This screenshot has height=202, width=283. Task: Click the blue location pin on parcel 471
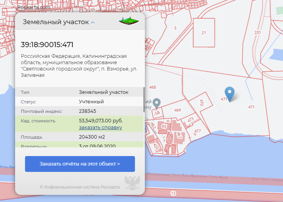click(229, 93)
